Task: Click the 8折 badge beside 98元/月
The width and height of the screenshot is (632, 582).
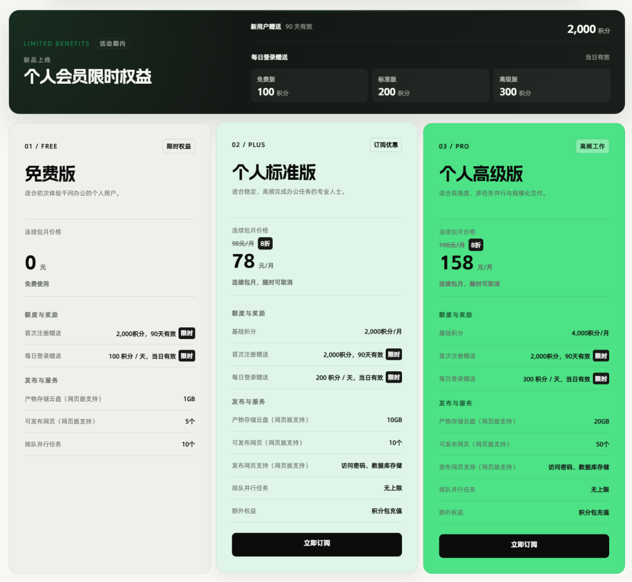Action: coord(265,244)
